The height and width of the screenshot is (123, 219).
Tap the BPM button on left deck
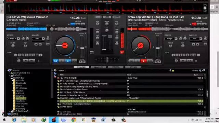tap(83, 18)
